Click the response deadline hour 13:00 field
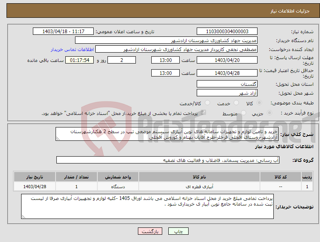The image size is (320, 242). (165, 60)
